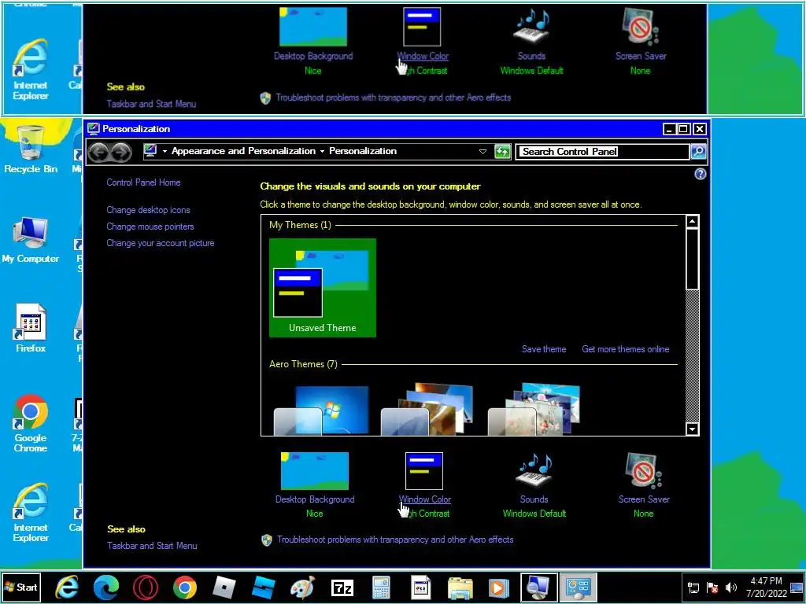
Task: Select the Firefox desktop shortcut
Action: 31,328
